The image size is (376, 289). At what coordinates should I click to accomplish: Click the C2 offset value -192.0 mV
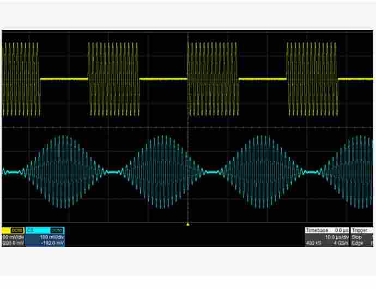(52, 243)
